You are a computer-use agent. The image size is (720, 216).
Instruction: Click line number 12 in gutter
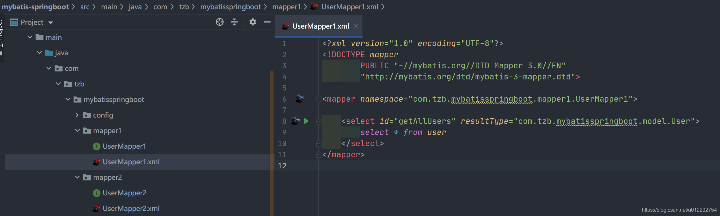282,165
